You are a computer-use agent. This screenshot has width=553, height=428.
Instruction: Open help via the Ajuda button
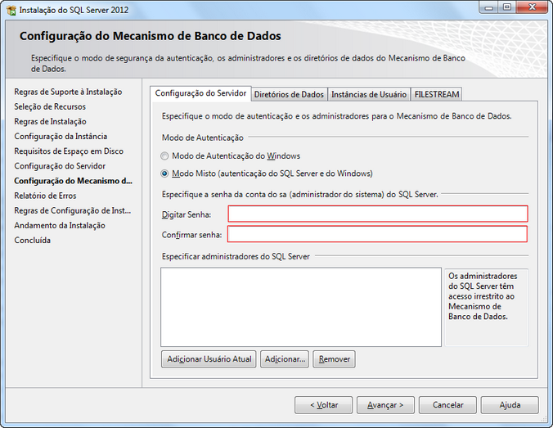tap(510, 405)
